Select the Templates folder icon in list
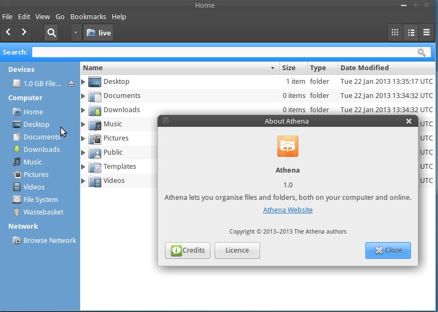 [95, 167]
